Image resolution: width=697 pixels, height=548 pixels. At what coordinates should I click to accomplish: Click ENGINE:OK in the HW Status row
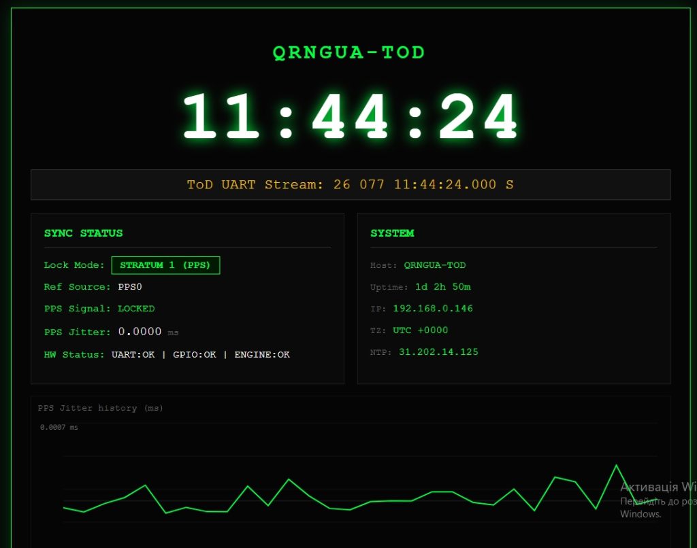tap(262, 354)
